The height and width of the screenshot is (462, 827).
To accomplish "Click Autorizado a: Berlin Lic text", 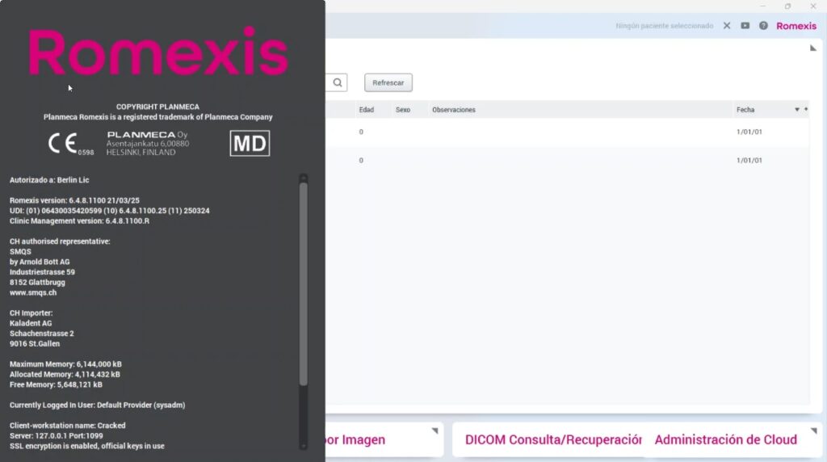I will [49, 180].
